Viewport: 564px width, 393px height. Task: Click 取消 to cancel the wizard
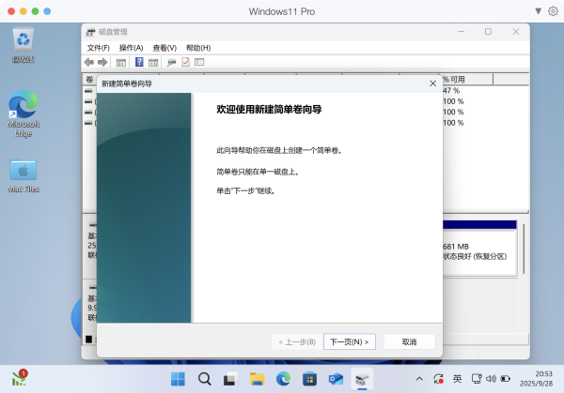click(x=408, y=341)
